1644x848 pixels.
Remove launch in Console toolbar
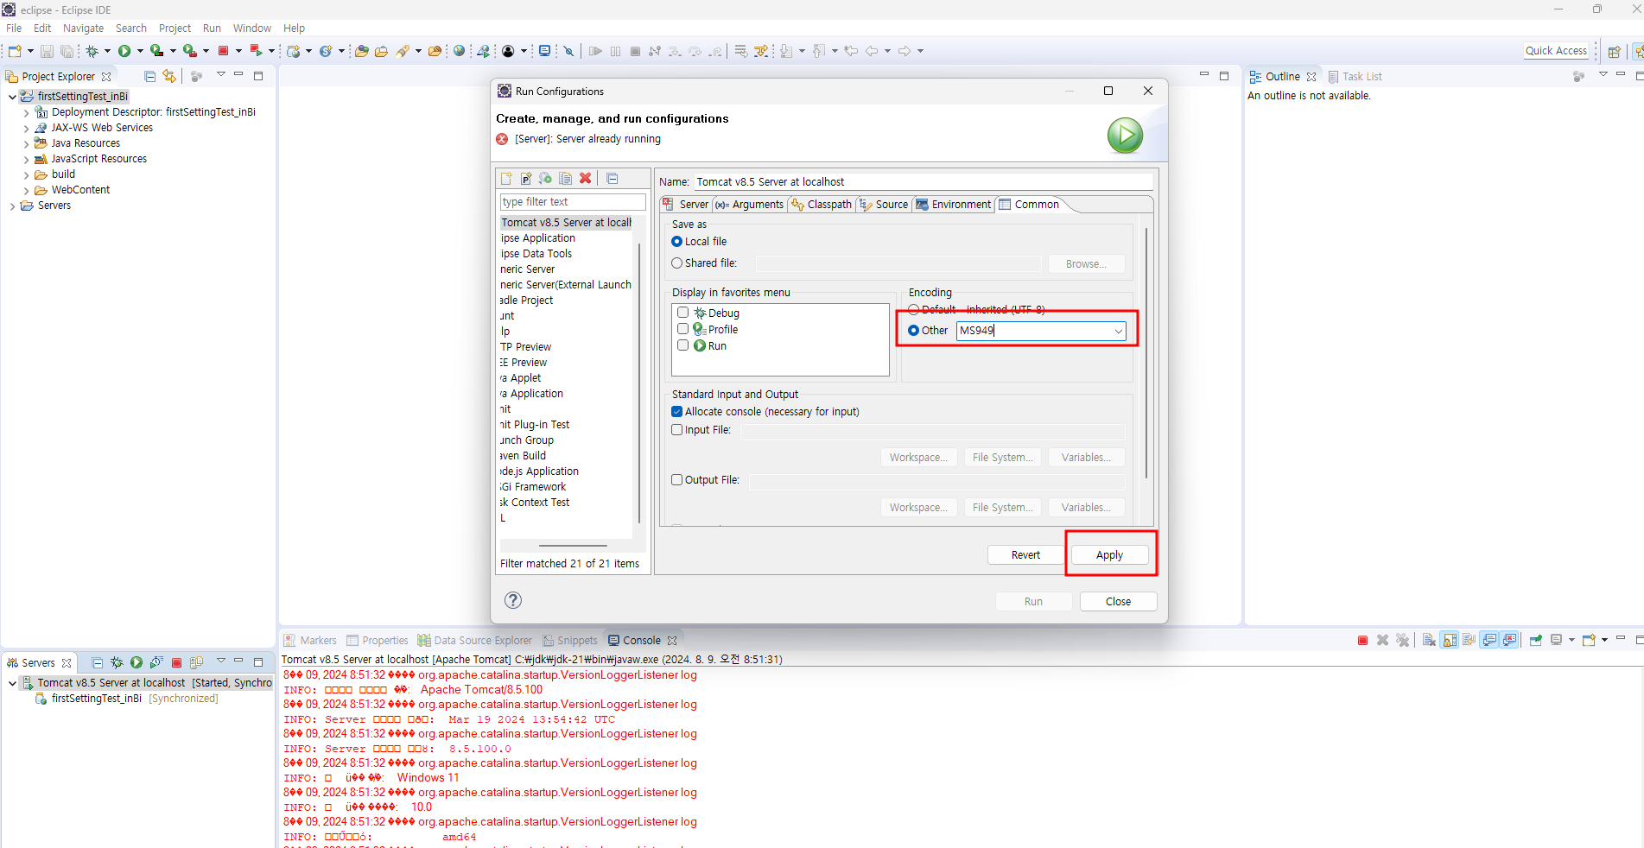click(1382, 640)
